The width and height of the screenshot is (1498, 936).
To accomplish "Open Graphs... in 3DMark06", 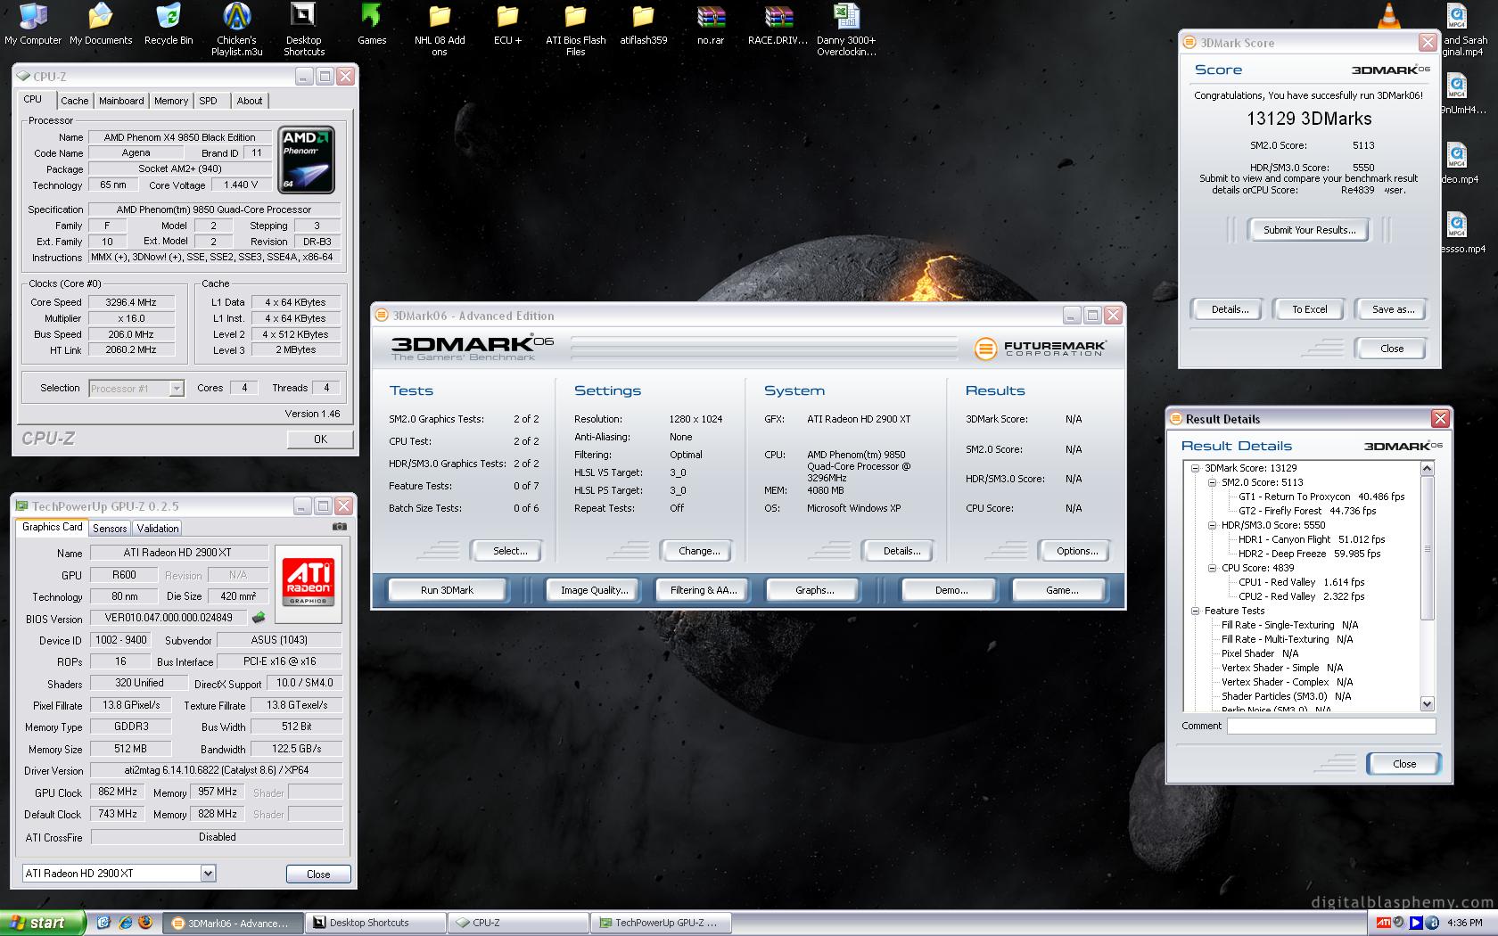I will (x=815, y=590).
